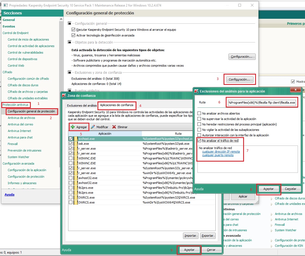
Task: Sort by Aplicación column header
Action: coord(105,134)
